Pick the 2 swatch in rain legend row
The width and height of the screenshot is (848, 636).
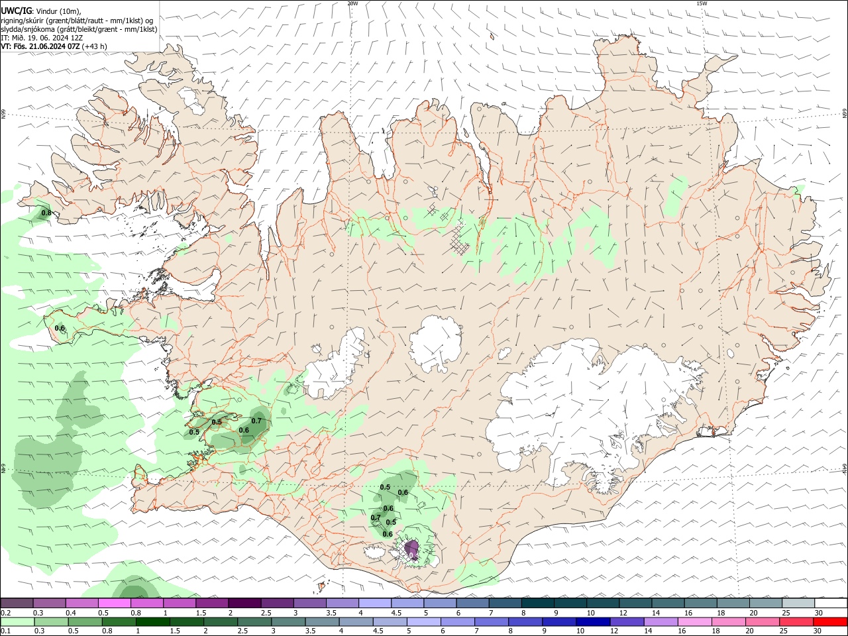click(221, 621)
